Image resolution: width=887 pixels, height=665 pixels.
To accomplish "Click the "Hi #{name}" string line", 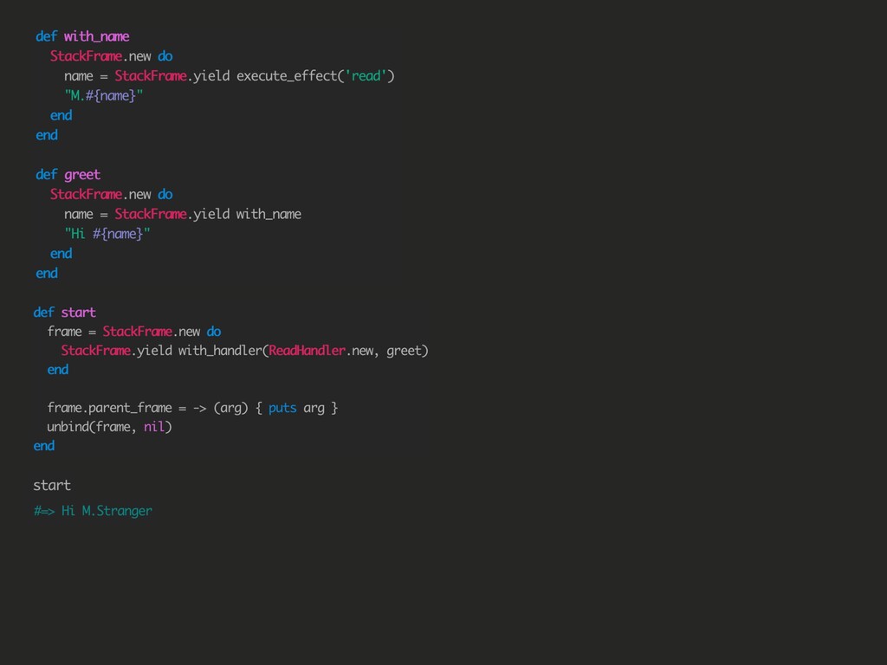I will [107, 234].
